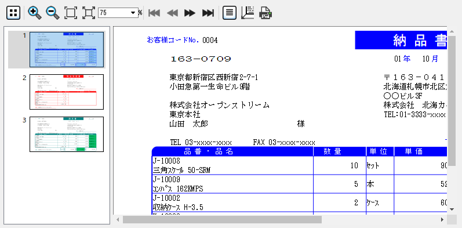Click item name 三角スケール 50-SRM
The height and width of the screenshot is (228, 462).
pyautogui.click(x=182, y=170)
